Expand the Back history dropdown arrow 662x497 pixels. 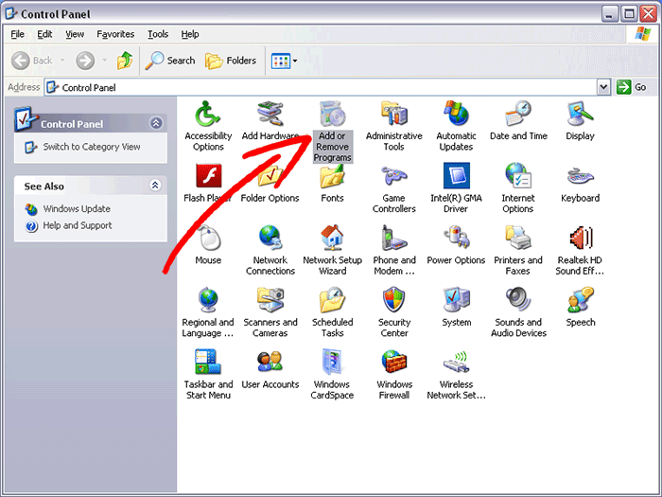point(62,61)
